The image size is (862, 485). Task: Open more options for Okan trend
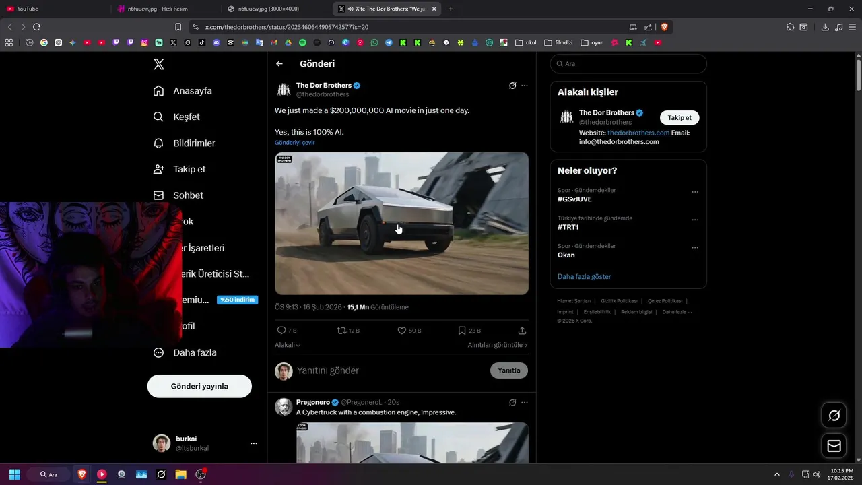[695, 247]
